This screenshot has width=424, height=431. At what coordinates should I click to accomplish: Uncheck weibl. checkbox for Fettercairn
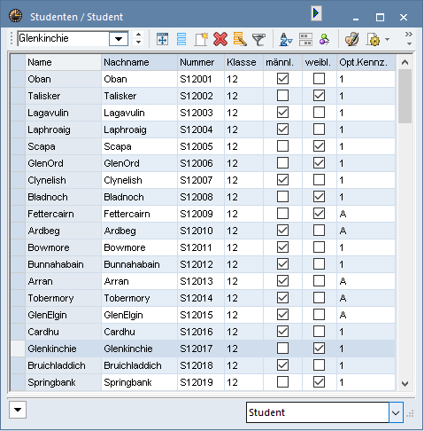click(x=319, y=214)
